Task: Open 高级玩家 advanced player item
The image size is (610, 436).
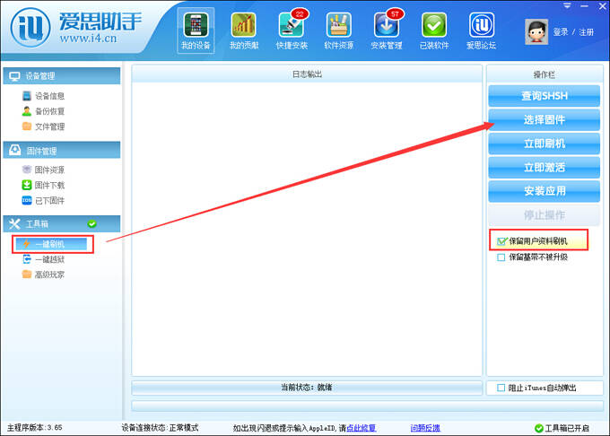Action: pyautogui.click(x=44, y=275)
